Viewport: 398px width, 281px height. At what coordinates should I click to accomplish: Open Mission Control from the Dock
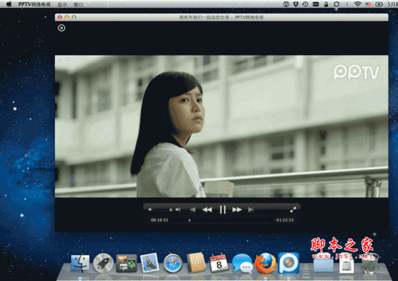click(x=127, y=264)
